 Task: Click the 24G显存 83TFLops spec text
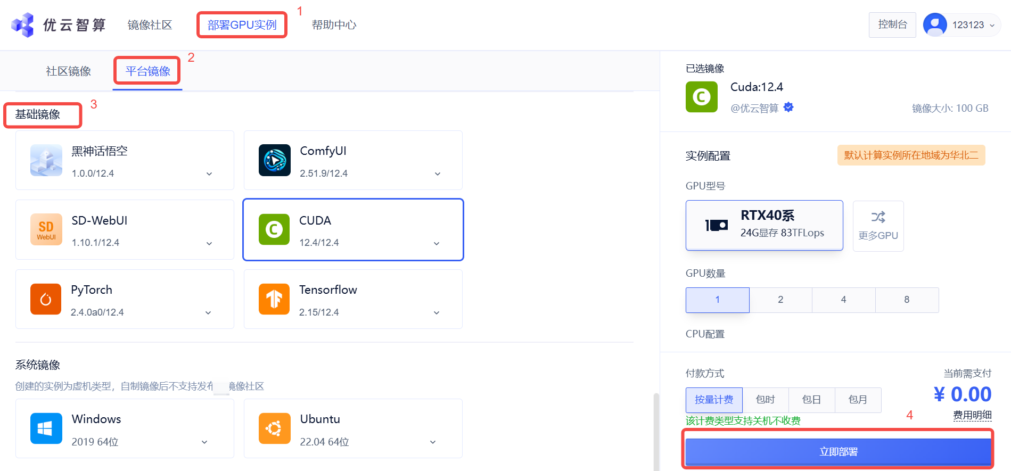point(782,233)
